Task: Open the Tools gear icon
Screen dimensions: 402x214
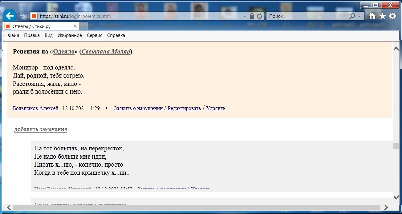Action: pyautogui.click(x=392, y=16)
